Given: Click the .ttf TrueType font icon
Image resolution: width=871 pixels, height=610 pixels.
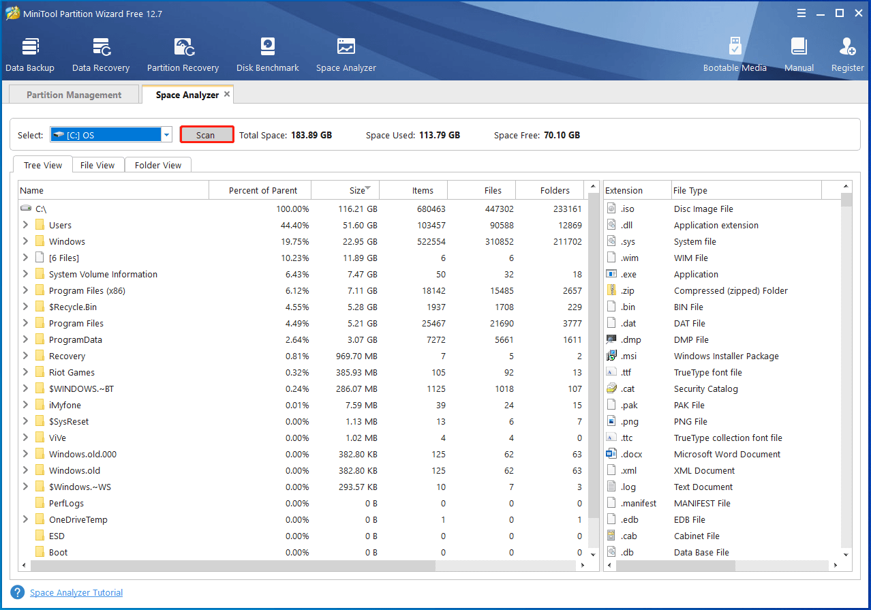Looking at the screenshot, I should coord(611,372).
